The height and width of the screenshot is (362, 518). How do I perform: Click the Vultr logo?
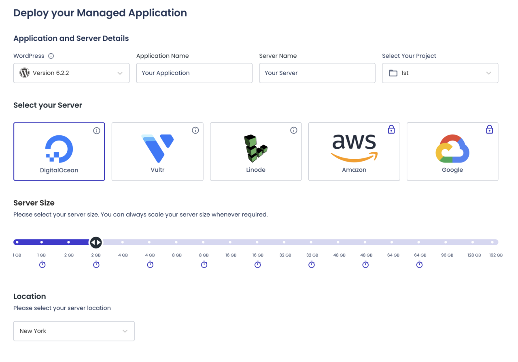(x=158, y=148)
